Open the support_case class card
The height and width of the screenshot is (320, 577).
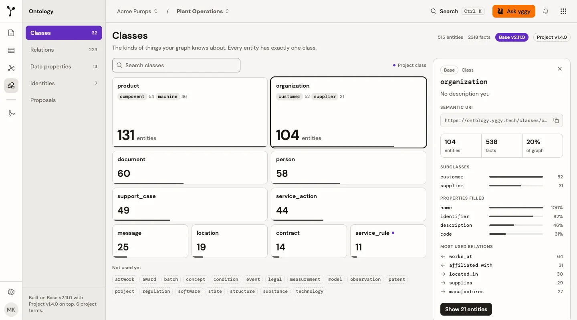(190, 204)
